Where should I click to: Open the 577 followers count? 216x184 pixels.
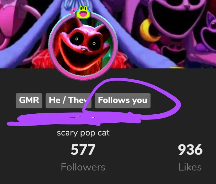coord(83,150)
